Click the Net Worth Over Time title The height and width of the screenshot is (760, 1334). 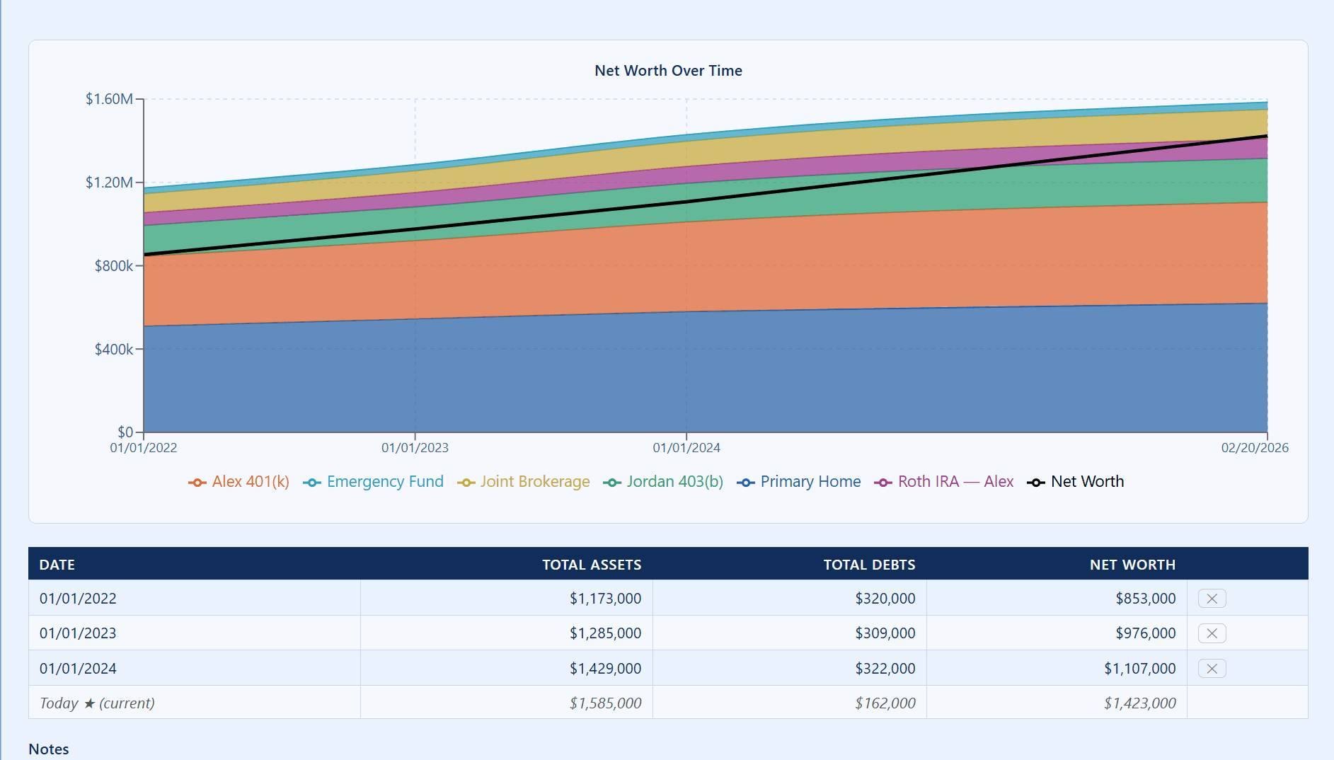[668, 71]
